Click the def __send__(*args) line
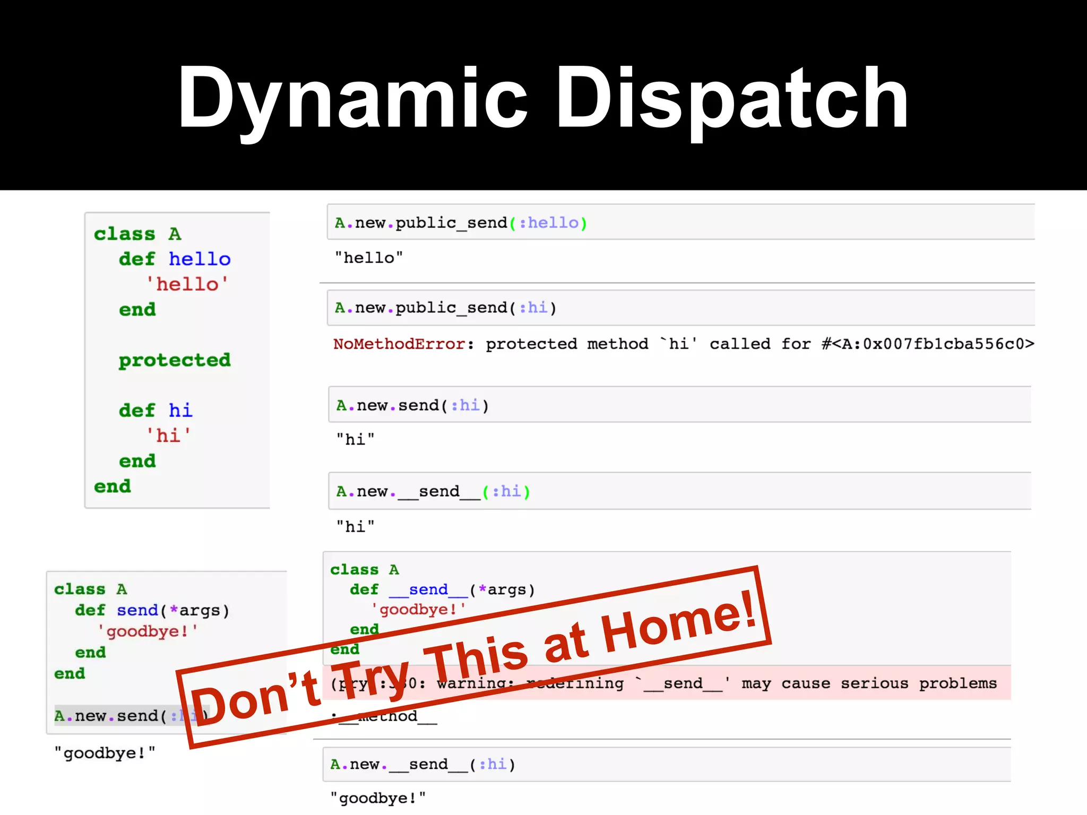The image size is (1087, 815). [442, 589]
